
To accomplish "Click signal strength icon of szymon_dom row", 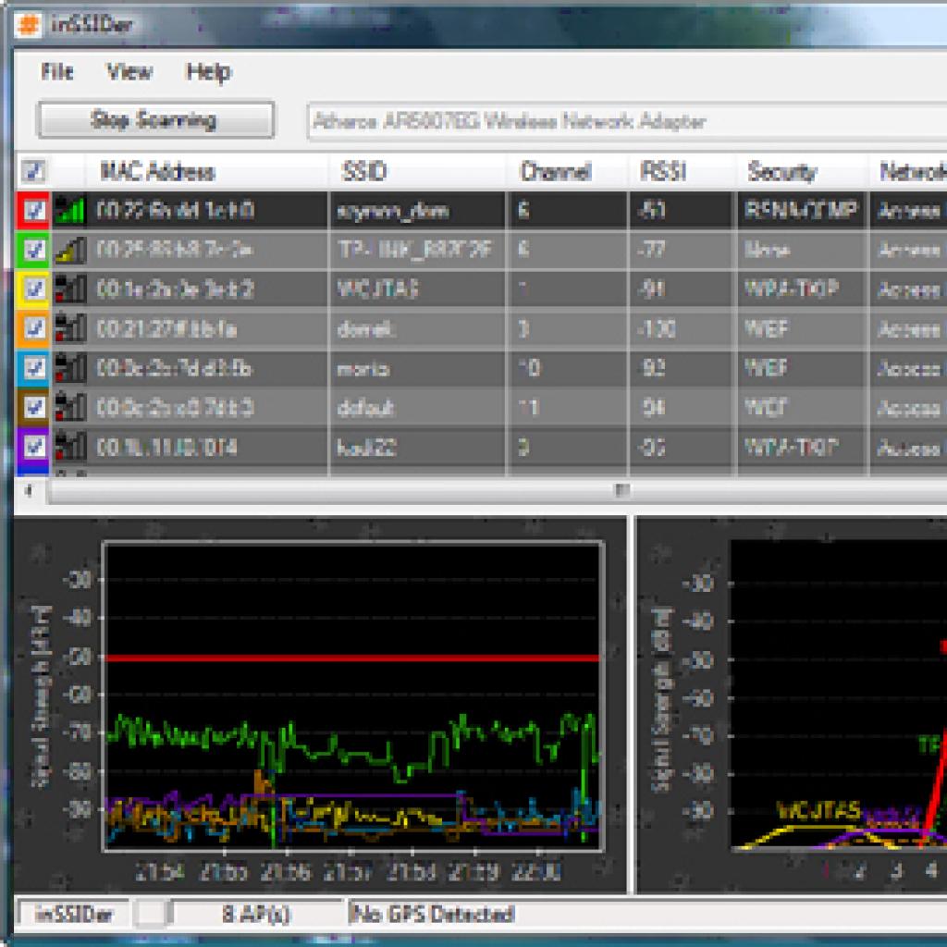I will point(69,210).
